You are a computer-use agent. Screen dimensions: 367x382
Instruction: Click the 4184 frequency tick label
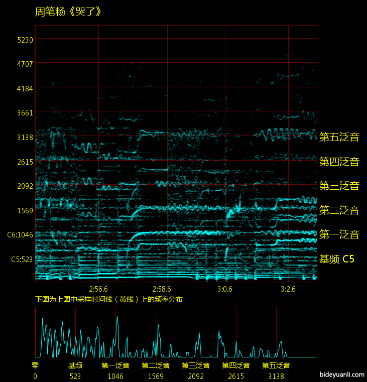pos(25,88)
